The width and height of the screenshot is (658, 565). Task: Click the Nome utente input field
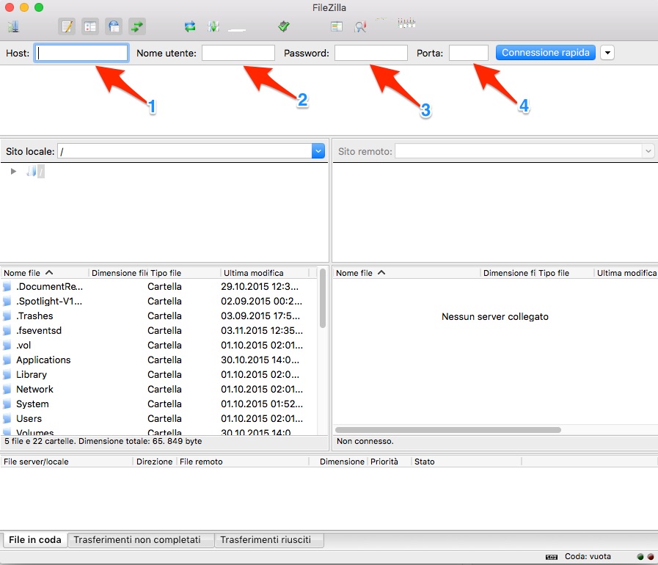(238, 53)
